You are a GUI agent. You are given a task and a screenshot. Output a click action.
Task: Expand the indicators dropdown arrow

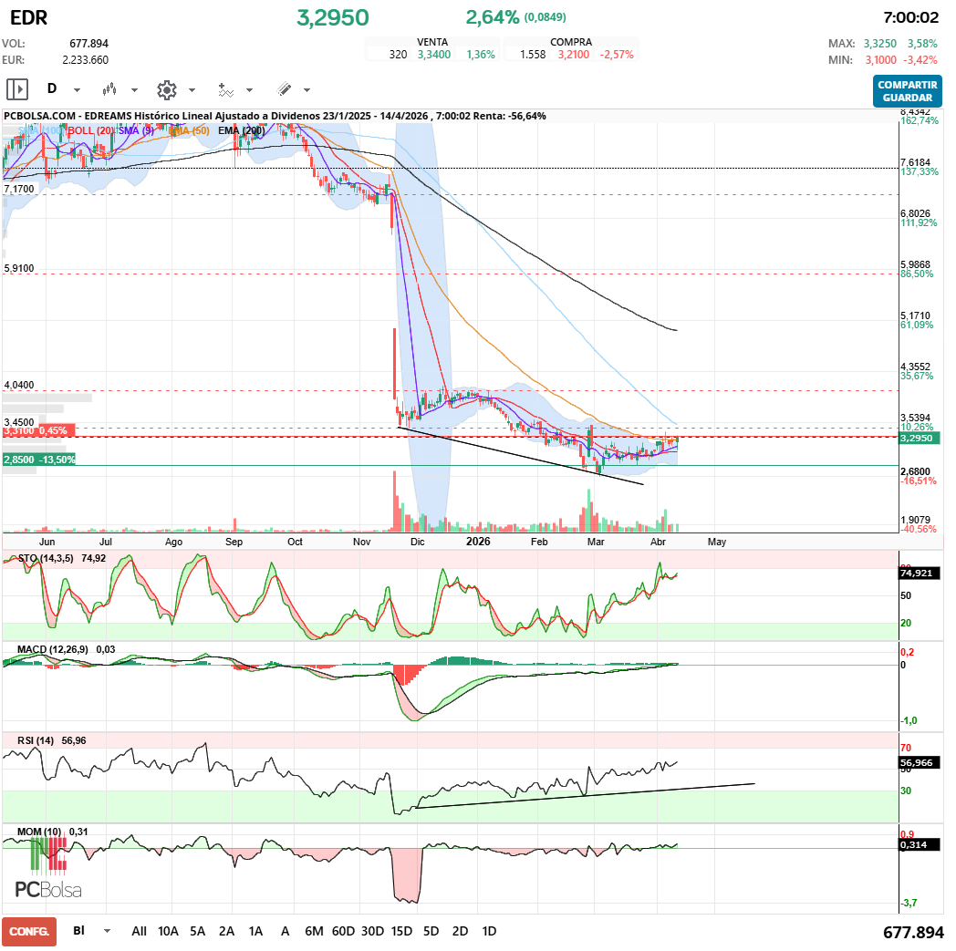(x=249, y=90)
